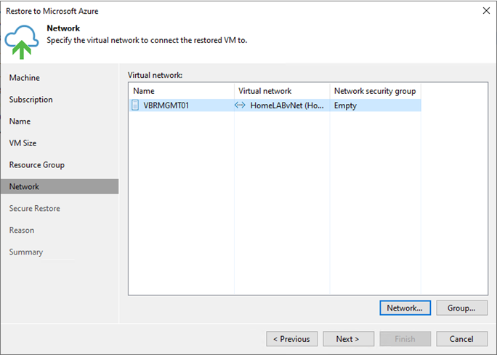Image resolution: width=497 pixels, height=355 pixels.
Task: Go to the Summary step
Action: (26, 252)
